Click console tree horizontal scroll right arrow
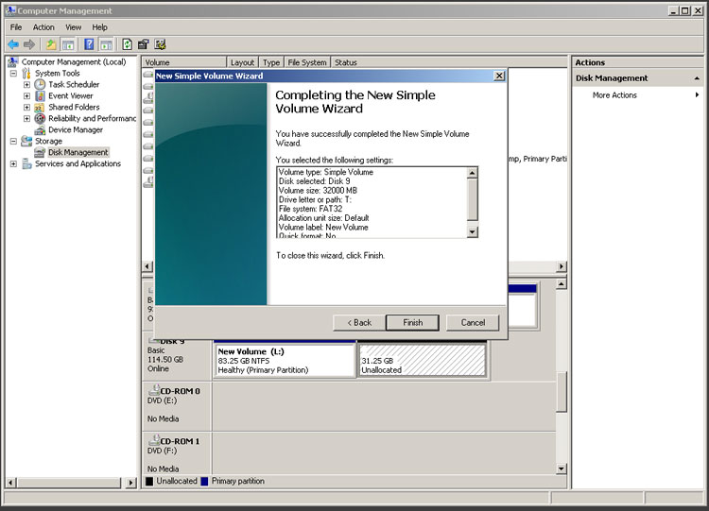Screen dimensions: 709x511 (x=130, y=483)
